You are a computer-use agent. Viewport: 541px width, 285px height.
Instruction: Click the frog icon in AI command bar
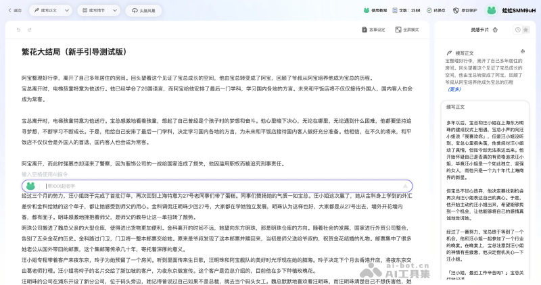point(30,186)
